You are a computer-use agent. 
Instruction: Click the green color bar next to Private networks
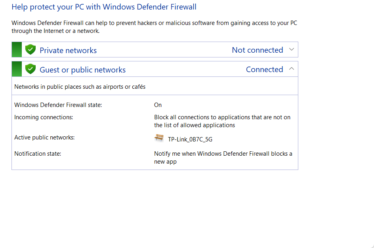point(16,50)
